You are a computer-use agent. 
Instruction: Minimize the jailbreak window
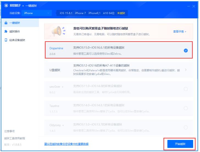tap(189, 6)
